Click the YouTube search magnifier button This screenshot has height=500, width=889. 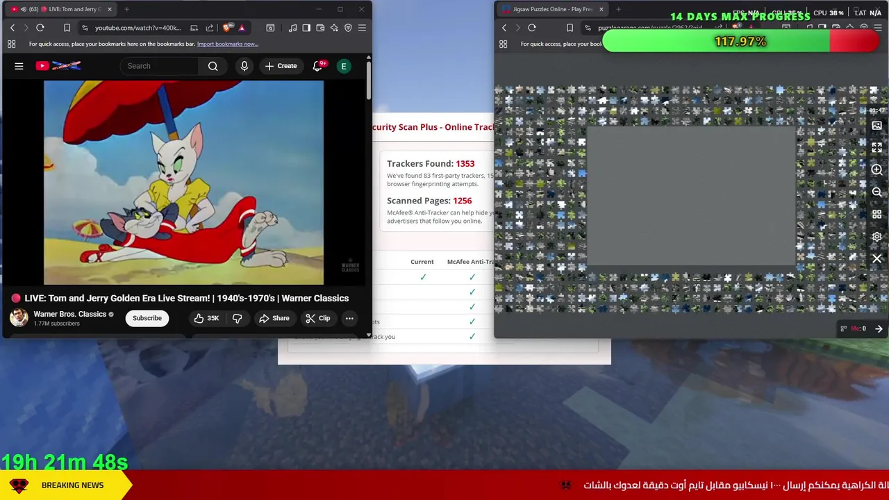coord(213,66)
